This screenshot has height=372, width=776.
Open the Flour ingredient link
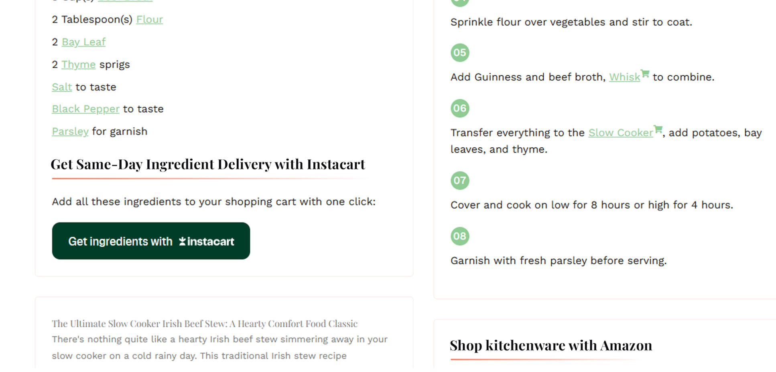150,19
